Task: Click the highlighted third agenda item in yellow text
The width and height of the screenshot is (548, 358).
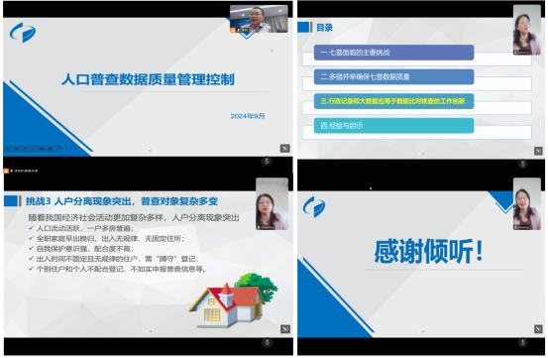Action: pos(392,101)
